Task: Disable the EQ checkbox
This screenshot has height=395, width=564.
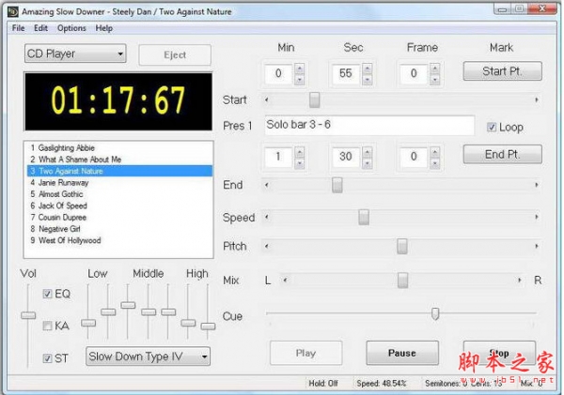Action: [47, 294]
